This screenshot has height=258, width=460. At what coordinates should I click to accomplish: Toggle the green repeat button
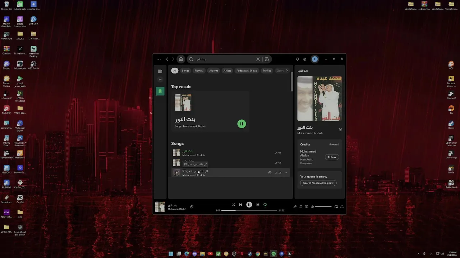tap(265, 205)
